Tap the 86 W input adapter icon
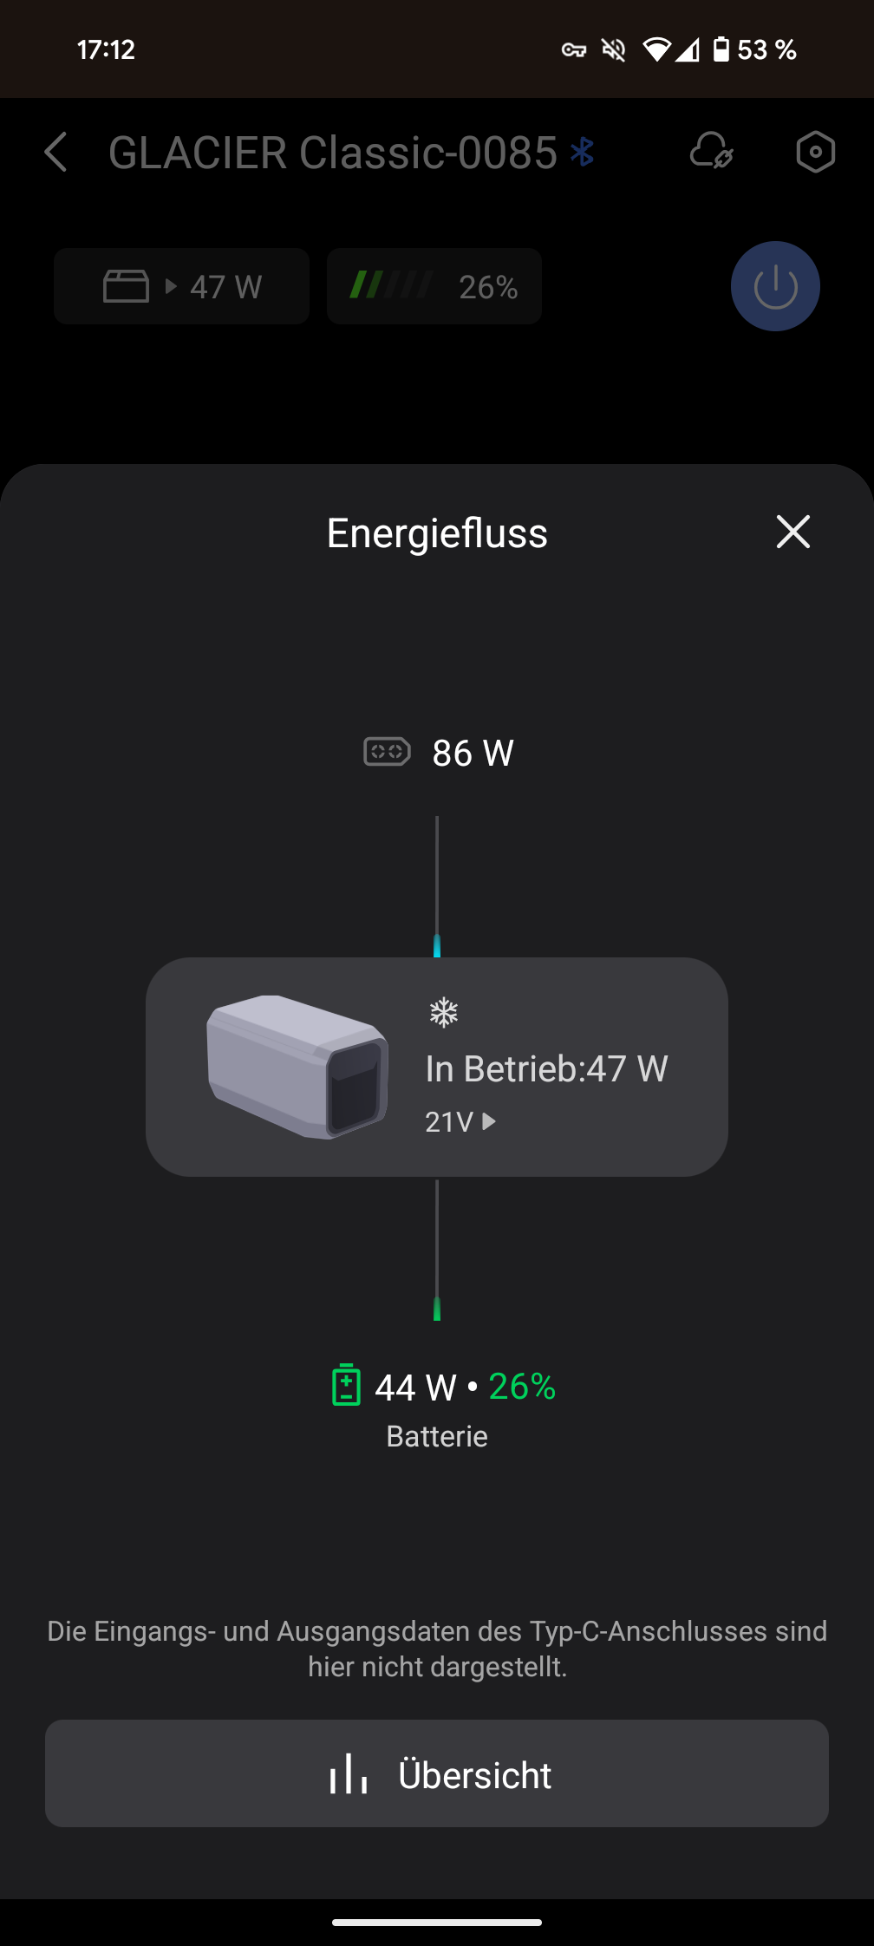The height and width of the screenshot is (1946, 874). click(387, 751)
